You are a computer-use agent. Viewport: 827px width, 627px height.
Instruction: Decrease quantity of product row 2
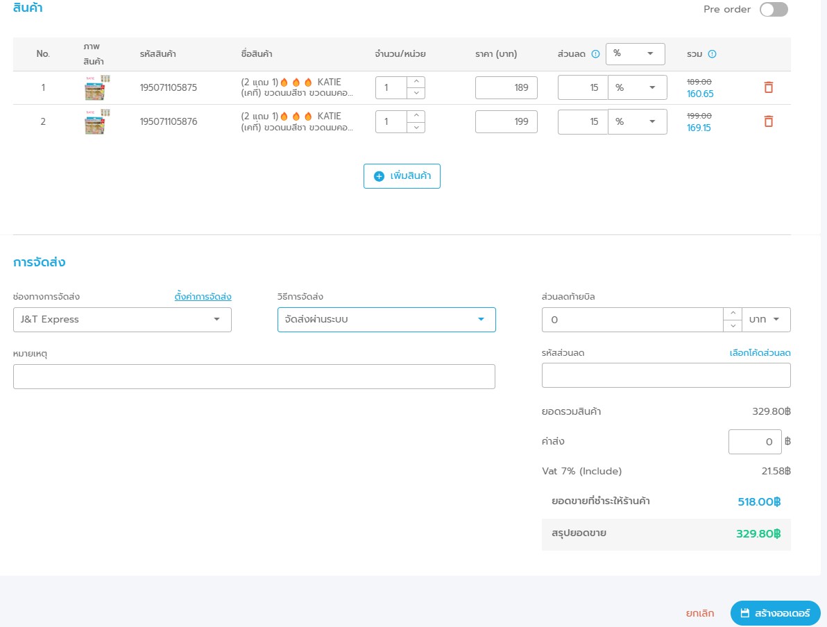[416, 127]
